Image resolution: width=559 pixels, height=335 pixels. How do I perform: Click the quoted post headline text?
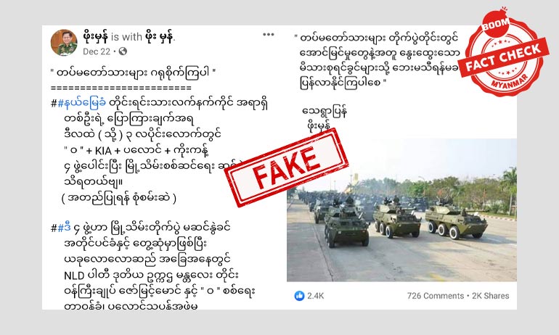(134, 73)
